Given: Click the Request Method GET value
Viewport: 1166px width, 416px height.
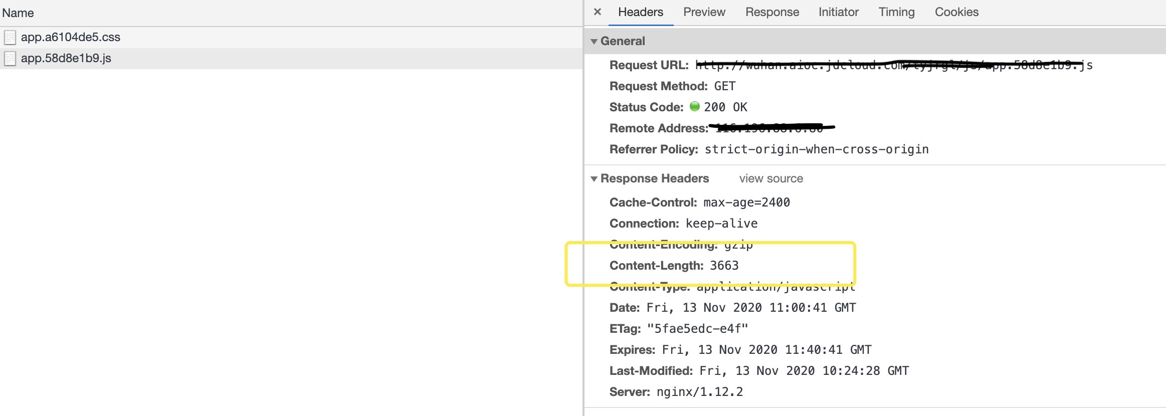Looking at the screenshot, I should [x=725, y=86].
